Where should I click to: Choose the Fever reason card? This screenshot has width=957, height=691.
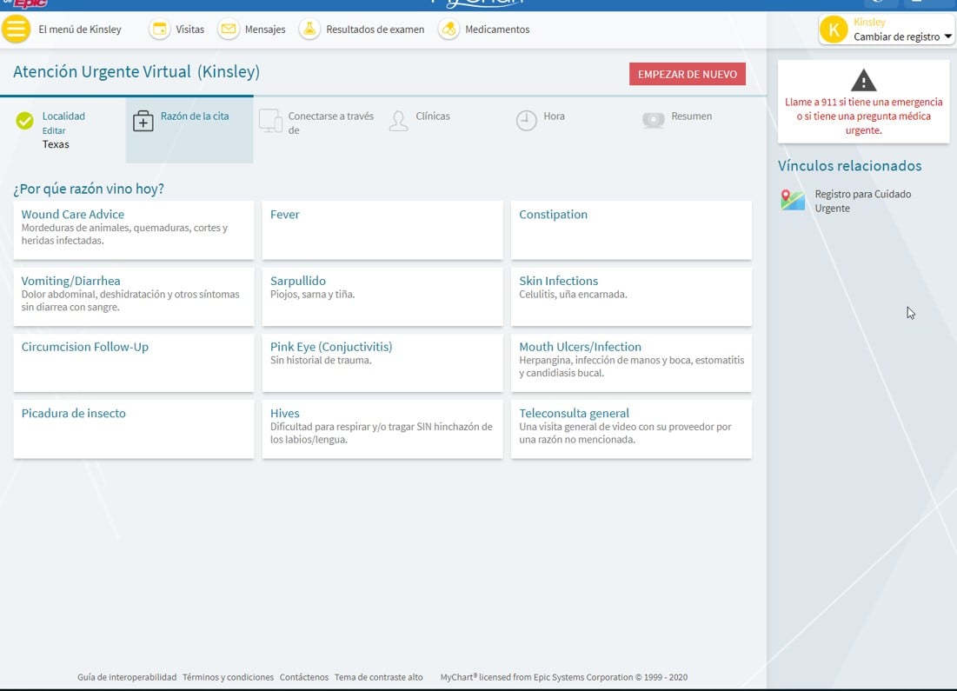click(382, 230)
